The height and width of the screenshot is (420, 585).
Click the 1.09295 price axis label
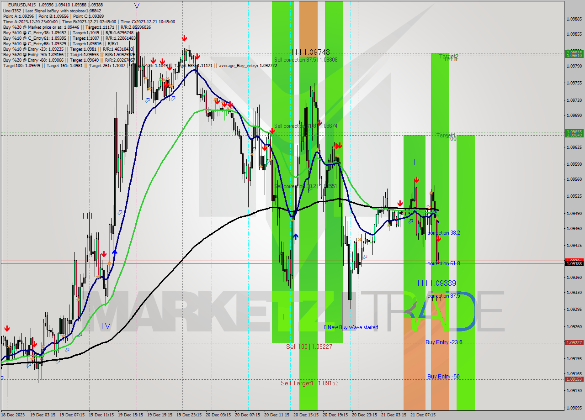[574, 310]
